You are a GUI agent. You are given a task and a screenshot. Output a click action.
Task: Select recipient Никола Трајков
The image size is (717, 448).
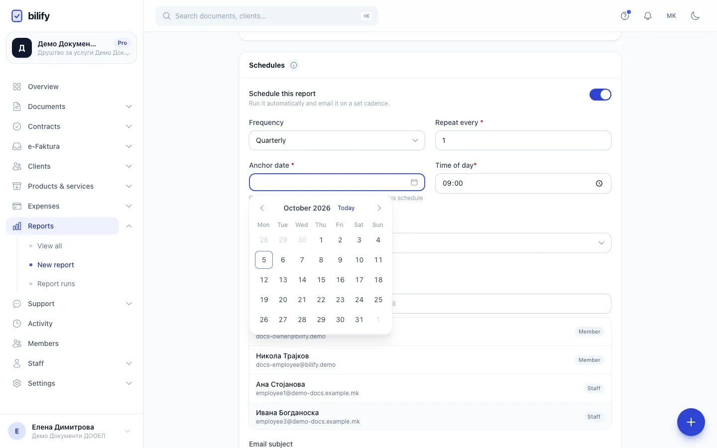point(430,360)
